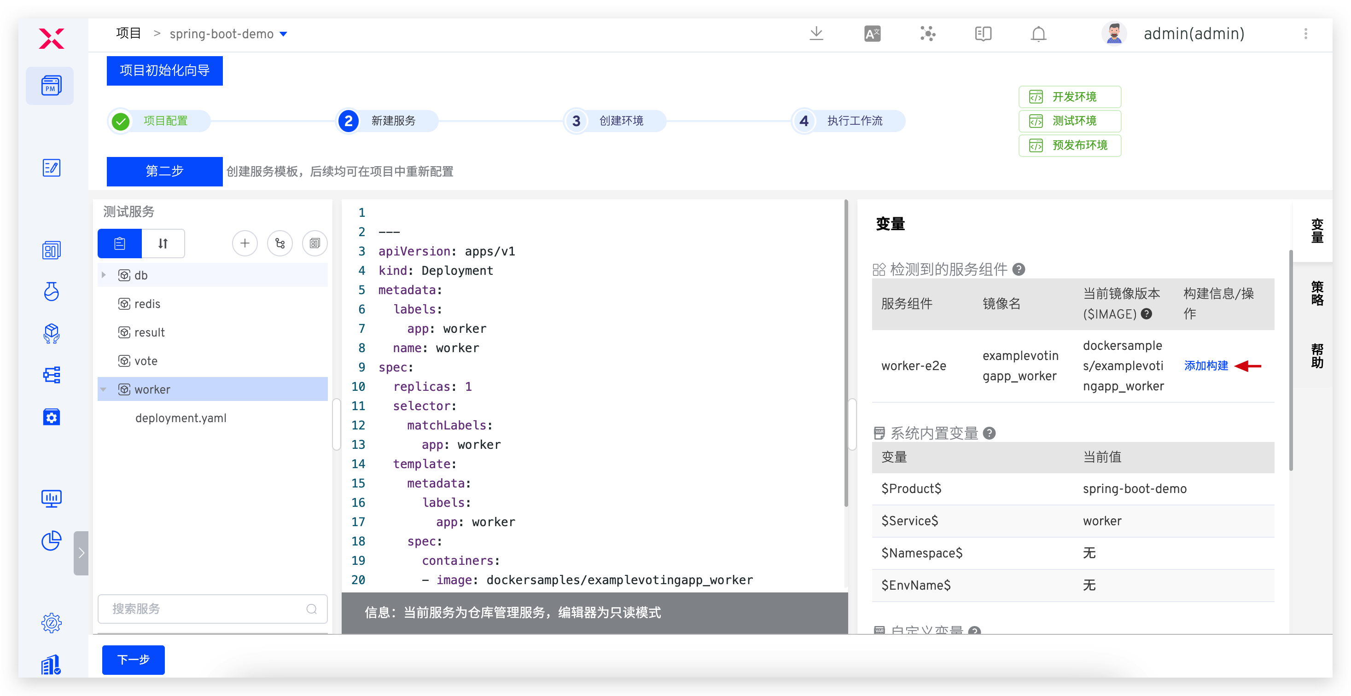This screenshot has height=696, width=1351.
Task: Open the enterprise building sidebar icon
Action: click(x=51, y=665)
